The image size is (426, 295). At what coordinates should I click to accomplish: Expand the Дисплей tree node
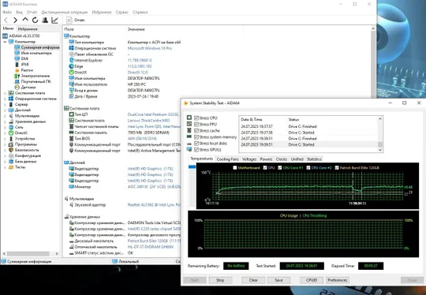tap(5, 110)
